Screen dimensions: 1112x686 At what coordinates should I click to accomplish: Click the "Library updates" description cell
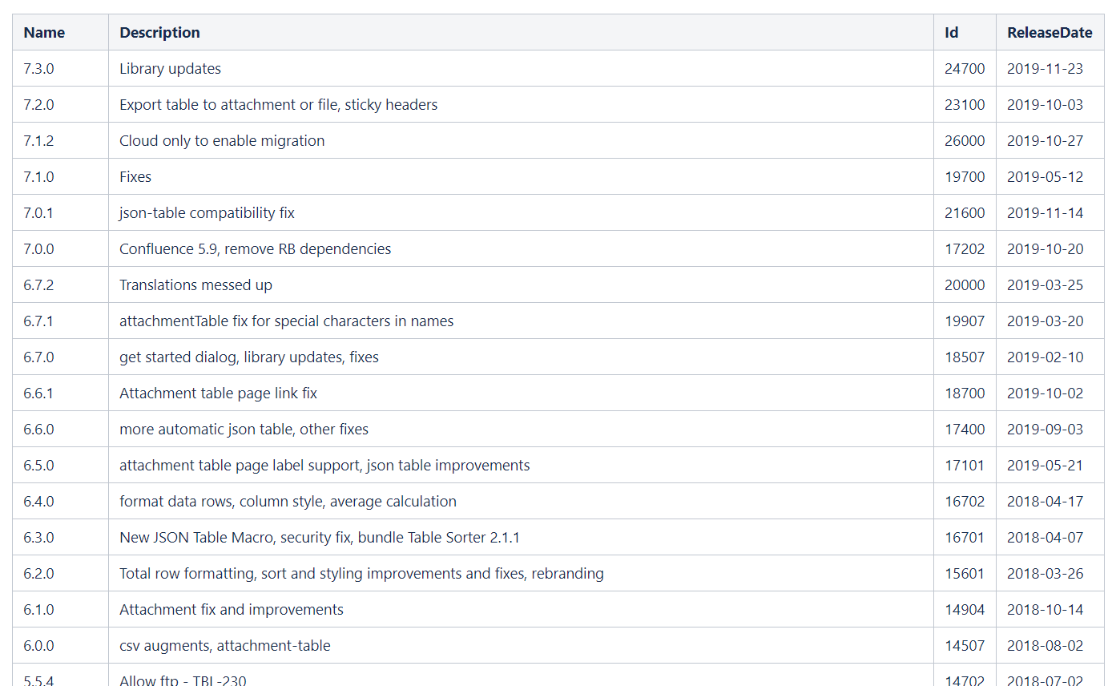[170, 69]
